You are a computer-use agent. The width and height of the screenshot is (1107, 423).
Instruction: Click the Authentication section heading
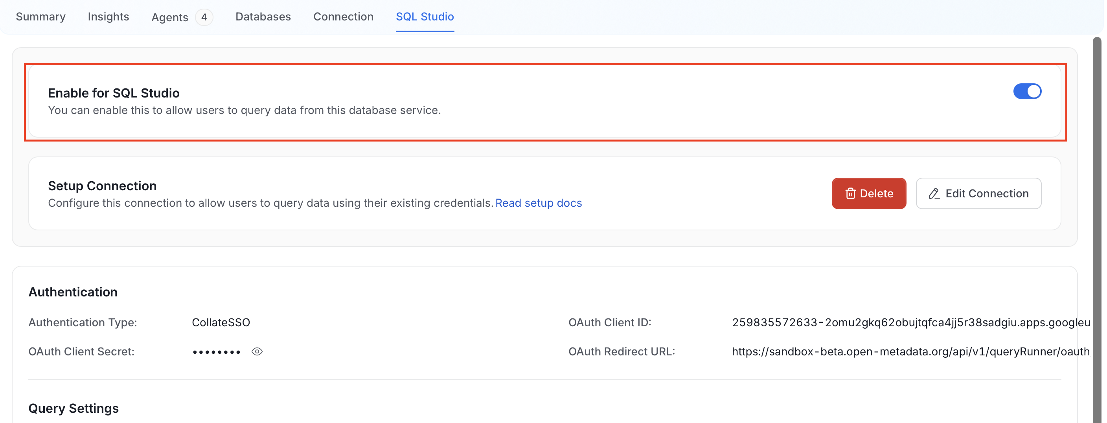73,292
